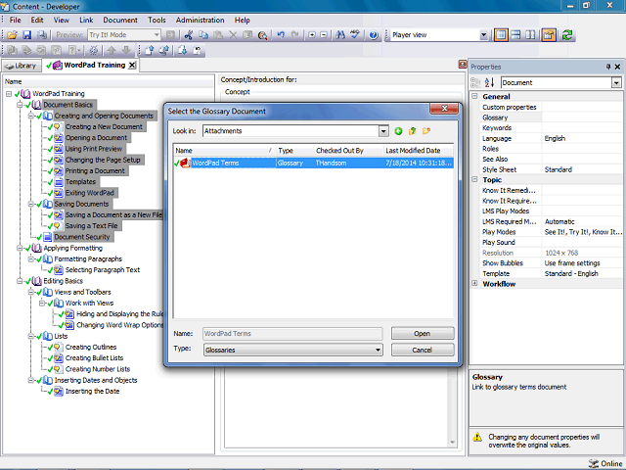Click the Move down arrow icon
The image size is (626, 470).
(x=126, y=50)
